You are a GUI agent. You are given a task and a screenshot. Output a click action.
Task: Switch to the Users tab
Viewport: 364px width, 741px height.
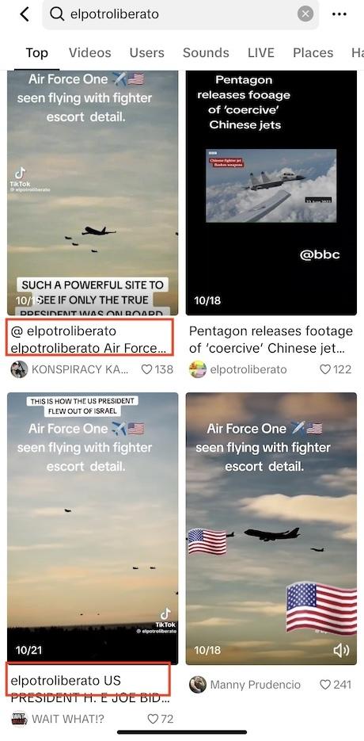click(x=147, y=52)
